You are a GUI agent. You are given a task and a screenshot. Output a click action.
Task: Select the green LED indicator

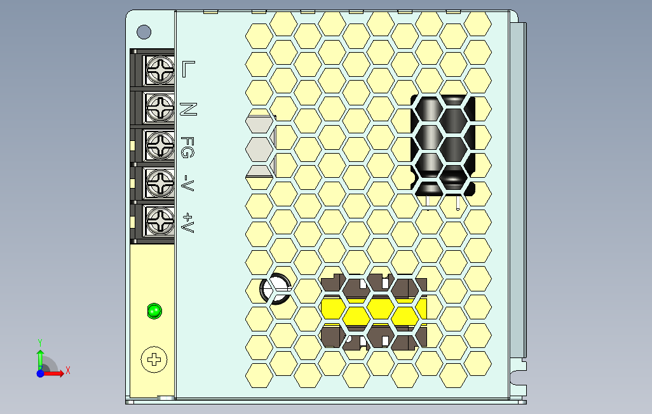(x=154, y=311)
